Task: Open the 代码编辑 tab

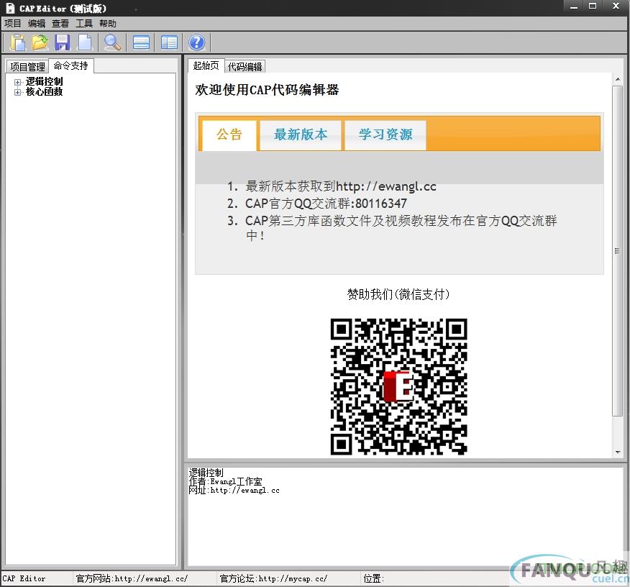Action: click(245, 66)
